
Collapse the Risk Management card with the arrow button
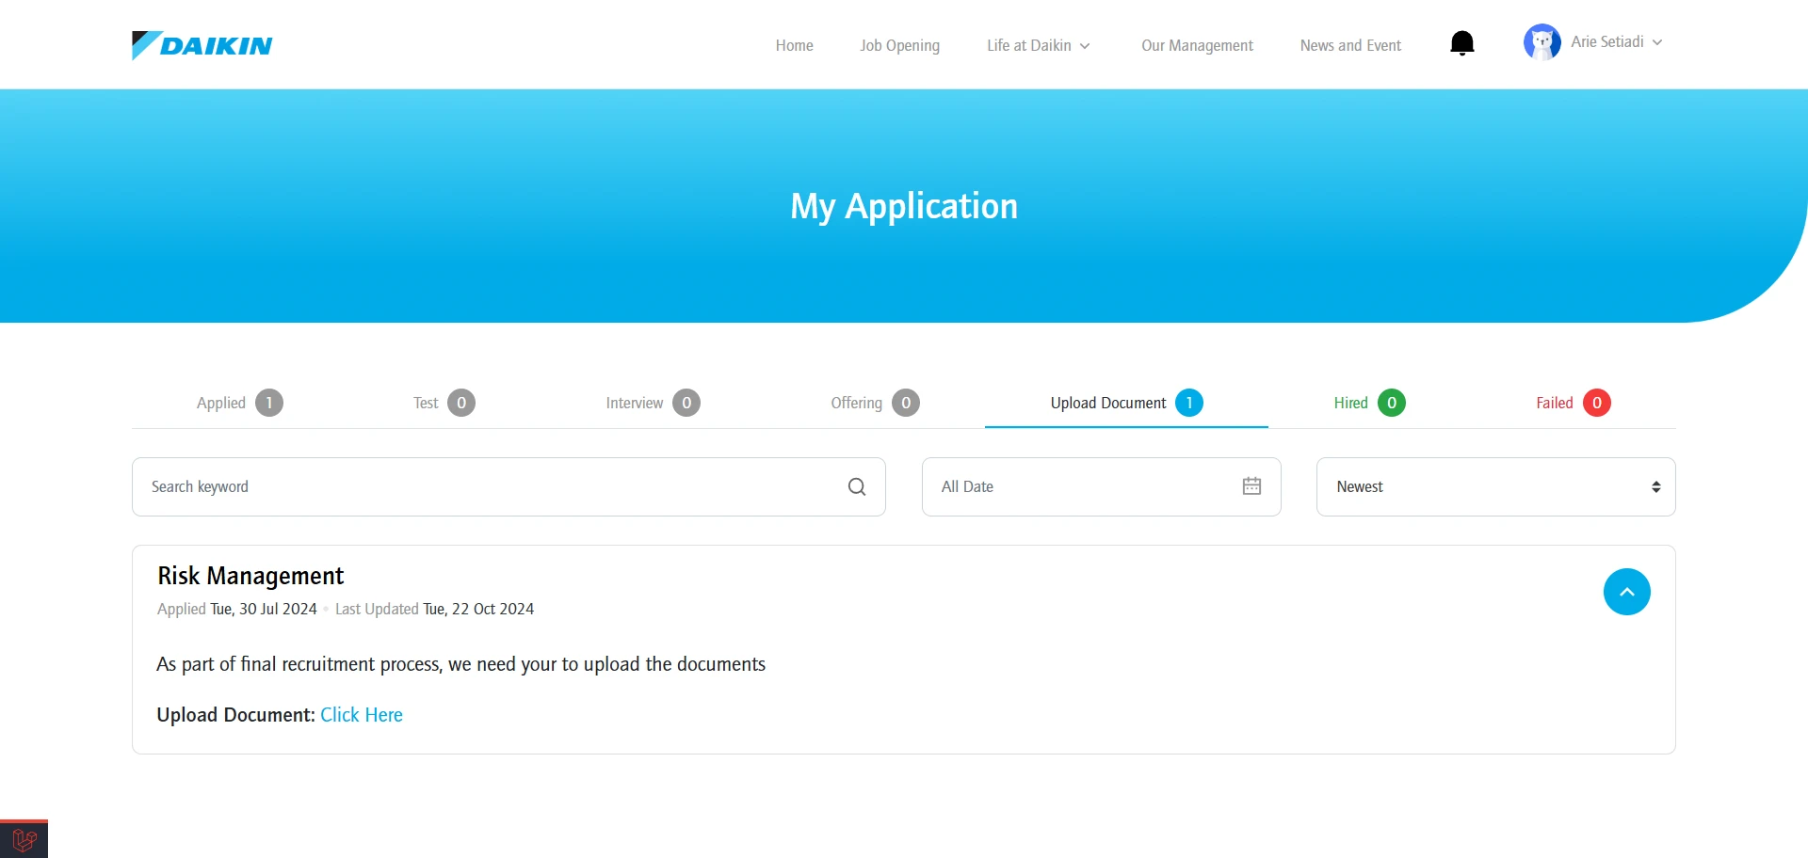[1627, 591]
